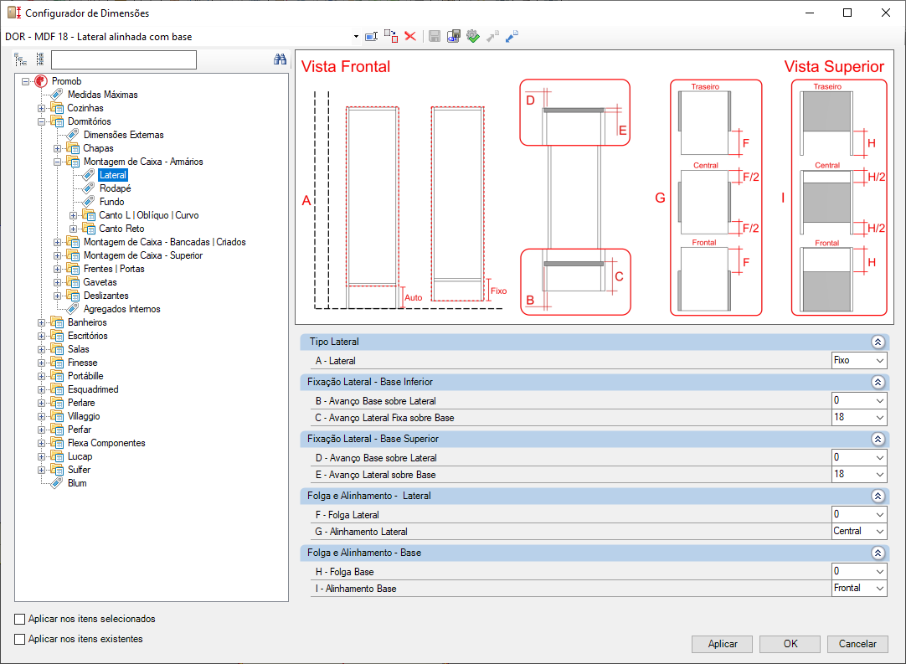The width and height of the screenshot is (906, 664).
Task: Collapse 'Fixação Lateral - Base Superior' section
Action: coord(878,440)
